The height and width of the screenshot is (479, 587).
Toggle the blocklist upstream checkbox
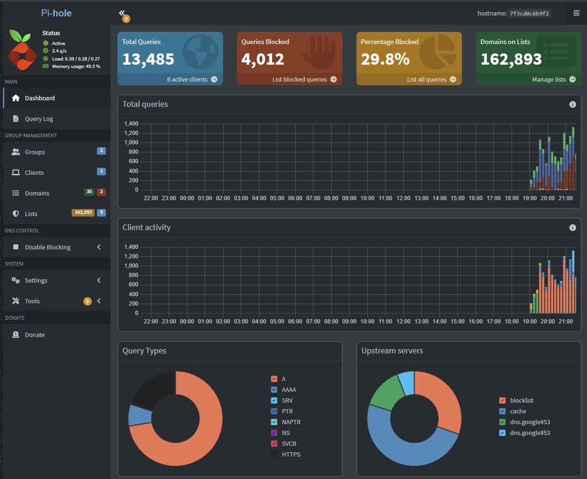tap(502, 401)
